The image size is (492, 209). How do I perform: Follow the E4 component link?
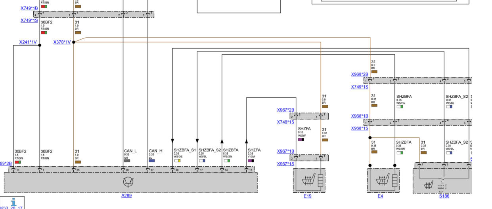(380, 196)
